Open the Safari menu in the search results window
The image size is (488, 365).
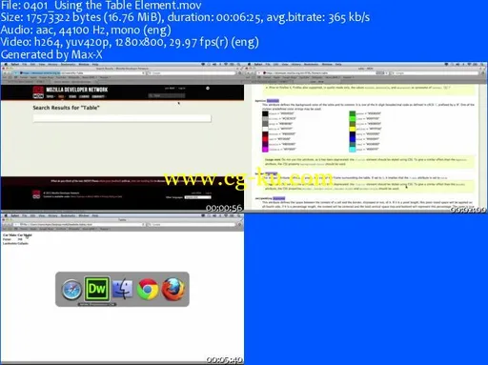pos(14,64)
